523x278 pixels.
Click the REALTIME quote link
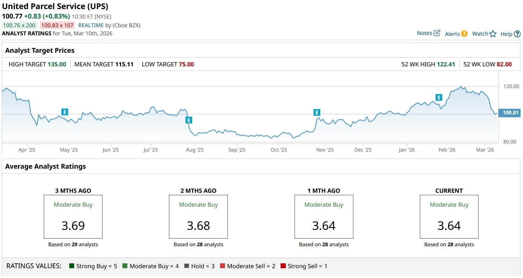pyautogui.click(x=91, y=25)
